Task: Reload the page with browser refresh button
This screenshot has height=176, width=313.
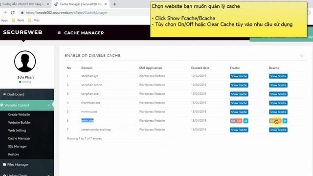Action: tap(13, 13)
